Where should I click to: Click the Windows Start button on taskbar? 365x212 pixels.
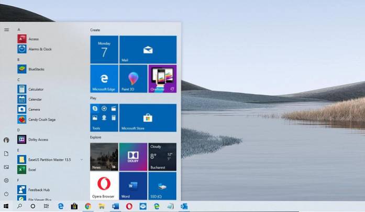coord(6,206)
